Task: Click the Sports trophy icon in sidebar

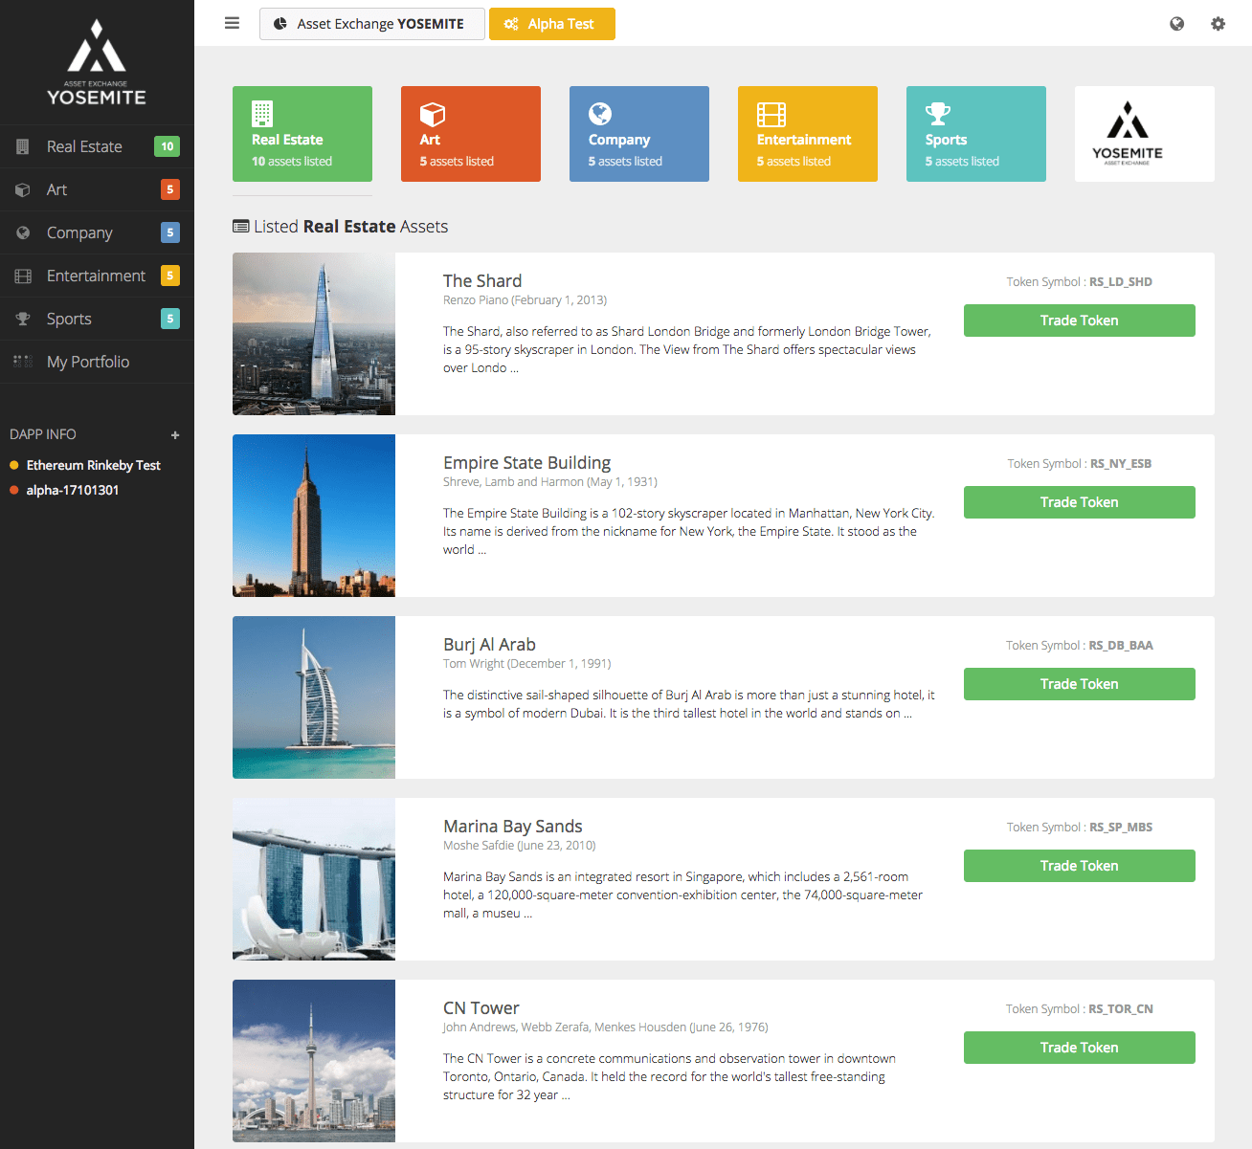Action: [x=23, y=319]
